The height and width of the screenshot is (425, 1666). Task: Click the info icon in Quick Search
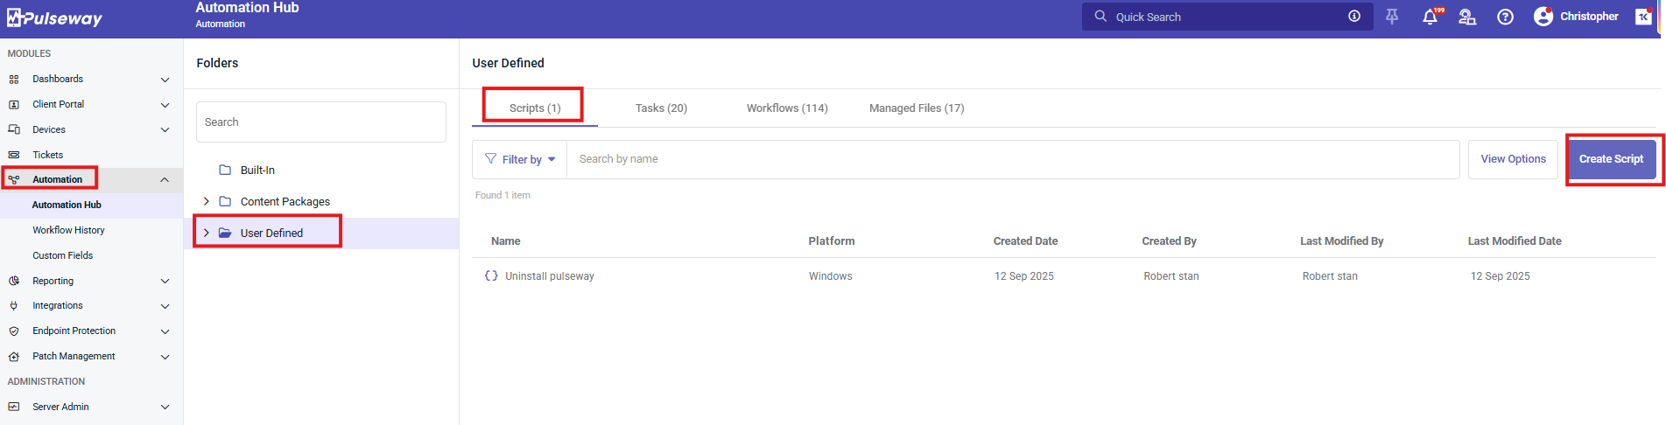[x=1354, y=17]
